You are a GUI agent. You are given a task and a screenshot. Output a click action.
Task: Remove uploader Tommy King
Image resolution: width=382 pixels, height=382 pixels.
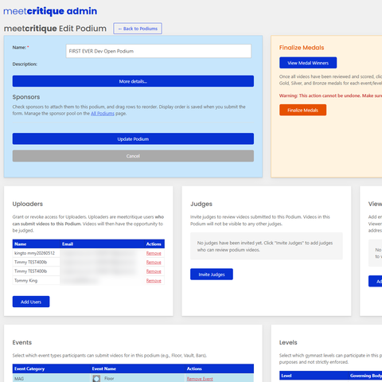click(x=154, y=281)
